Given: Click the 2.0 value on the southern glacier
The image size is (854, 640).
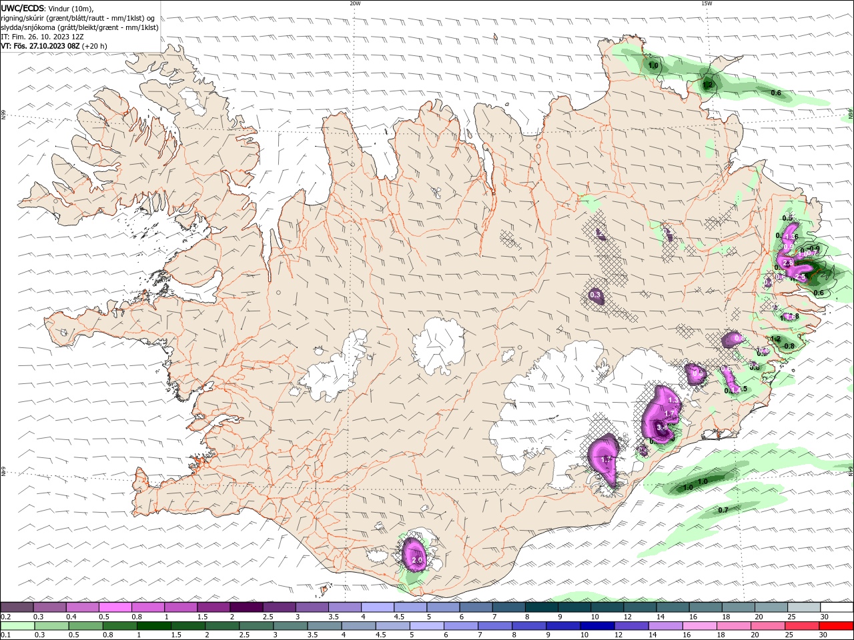Looking at the screenshot, I should pos(418,561).
